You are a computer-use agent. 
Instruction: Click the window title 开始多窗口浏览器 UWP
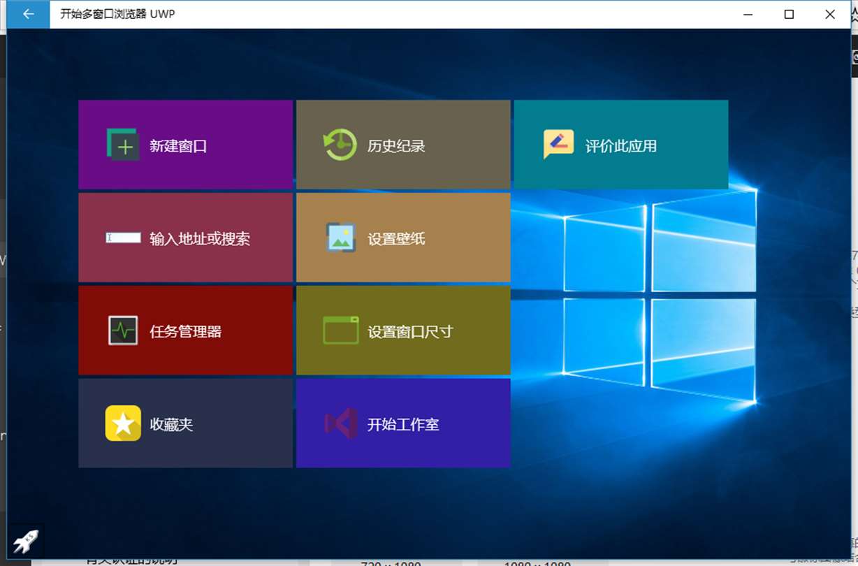pyautogui.click(x=117, y=14)
